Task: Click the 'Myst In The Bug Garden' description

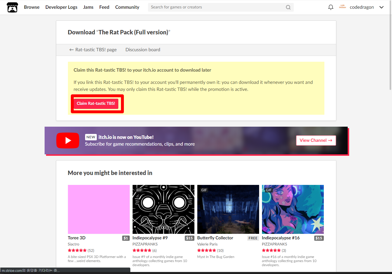Action: pos(216,257)
